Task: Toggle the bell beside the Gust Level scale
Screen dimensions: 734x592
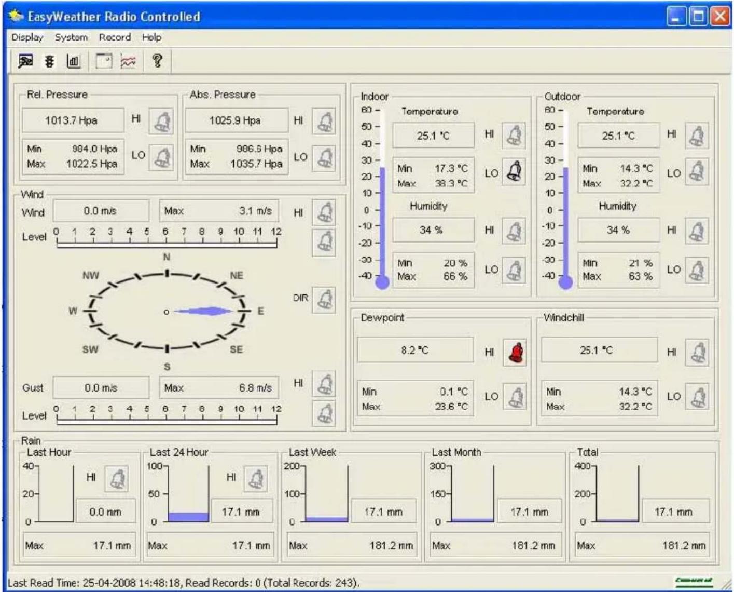Action: pos(324,413)
